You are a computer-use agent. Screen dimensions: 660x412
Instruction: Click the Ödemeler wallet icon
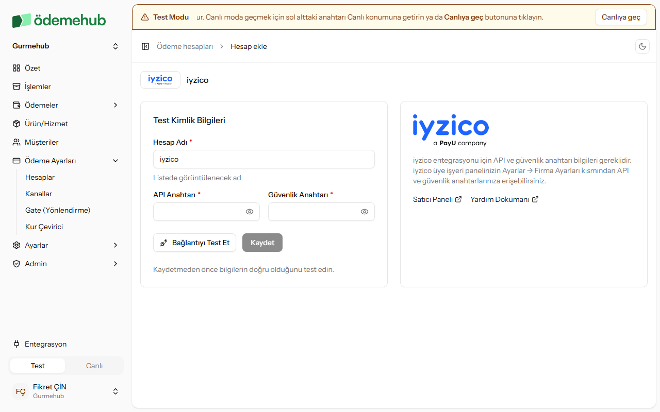(x=16, y=105)
